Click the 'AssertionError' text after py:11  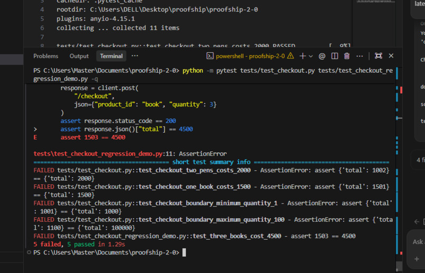pos(202,154)
